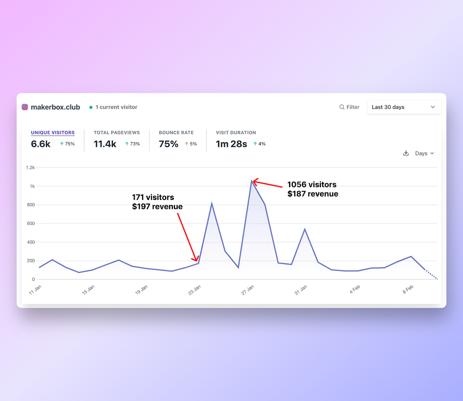This screenshot has height=401, width=463.
Task: Click the makerbox.club site favicon
Action: pyautogui.click(x=25, y=107)
